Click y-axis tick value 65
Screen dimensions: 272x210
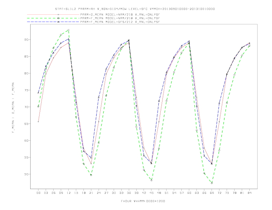(x=26, y=124)
